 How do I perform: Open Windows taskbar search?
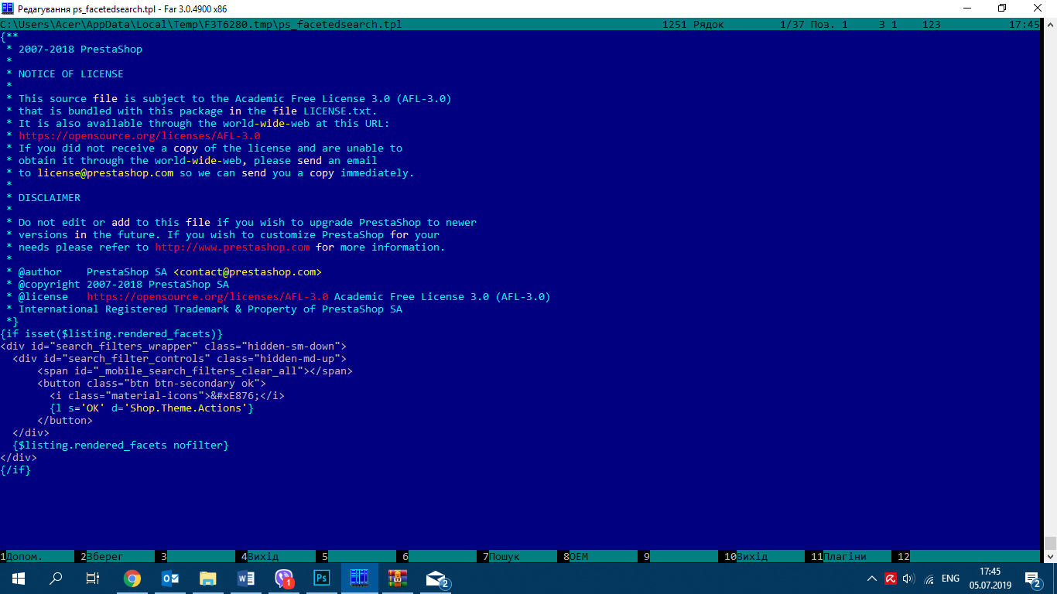coord(56,578)
